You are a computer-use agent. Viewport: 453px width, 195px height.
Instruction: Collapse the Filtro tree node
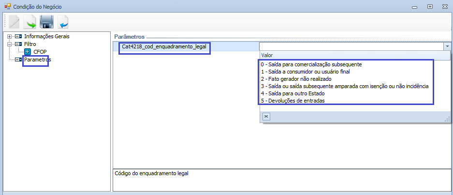9,44
